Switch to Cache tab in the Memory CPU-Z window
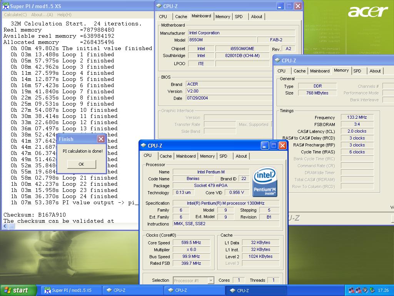The image size is (394, 296). (x=299, y=71)
